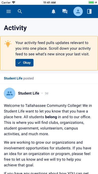Click the bold word belong in post
The height and width of the screenshot is (174, 98).
point(51,117)
